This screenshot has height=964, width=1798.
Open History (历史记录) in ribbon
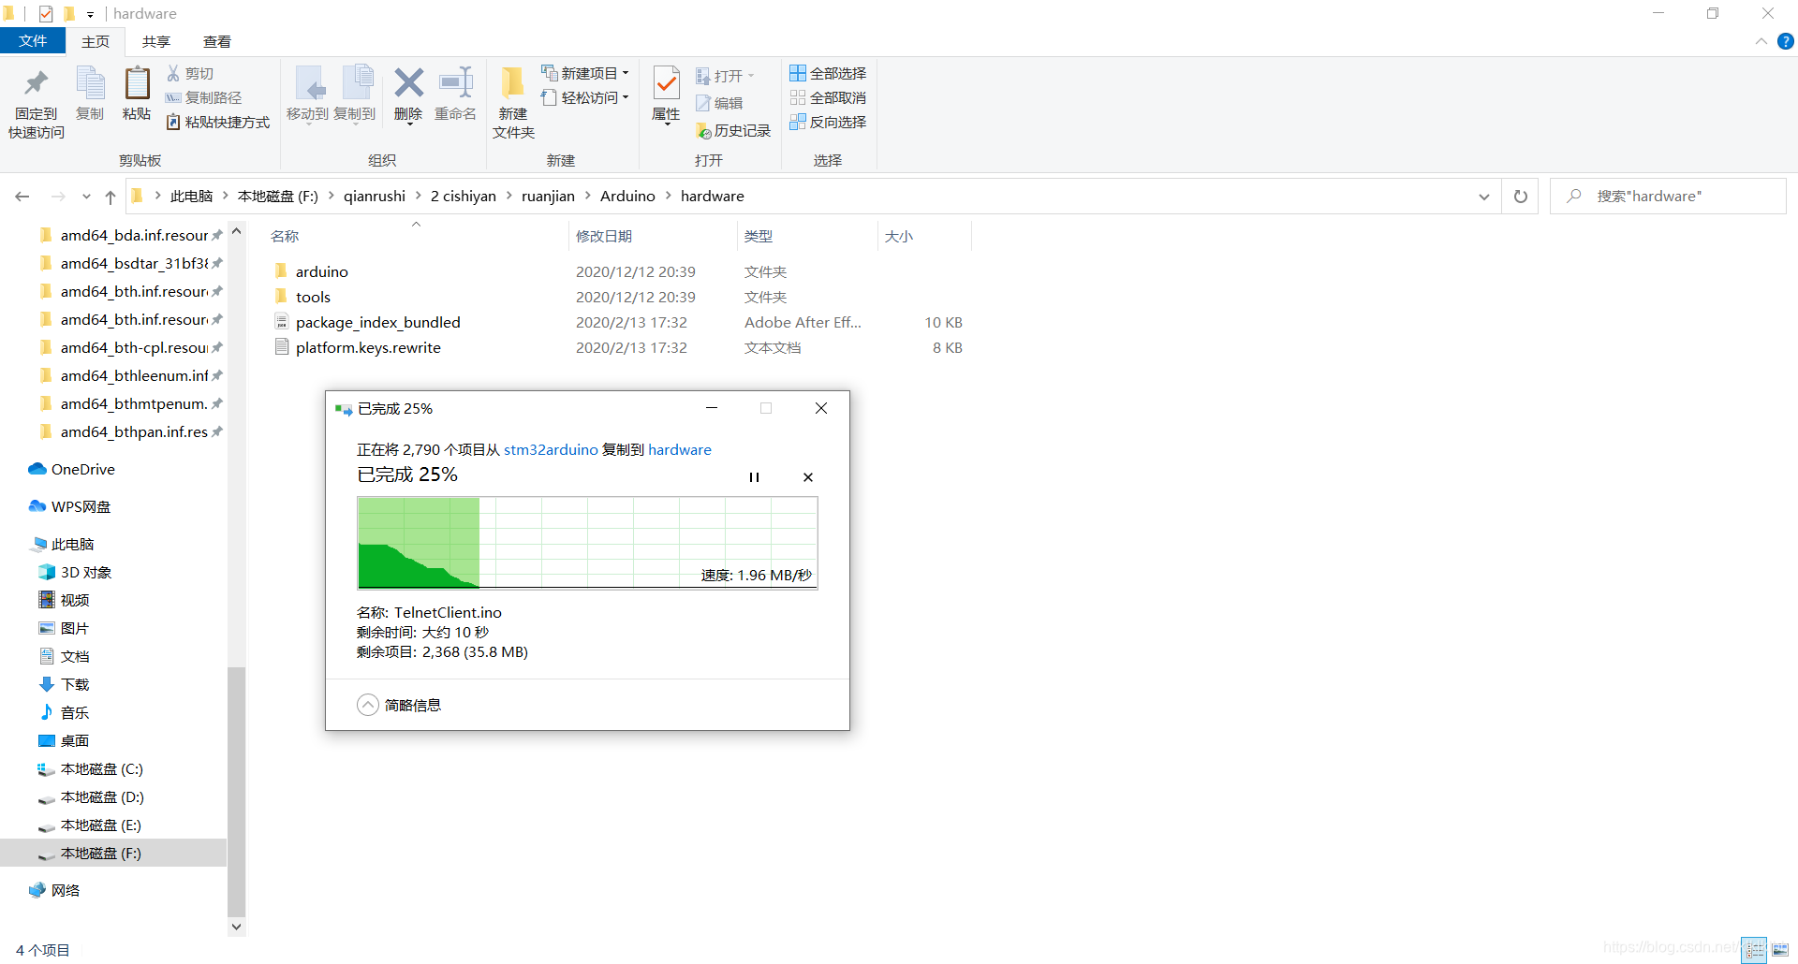click(x=733, y=130)
